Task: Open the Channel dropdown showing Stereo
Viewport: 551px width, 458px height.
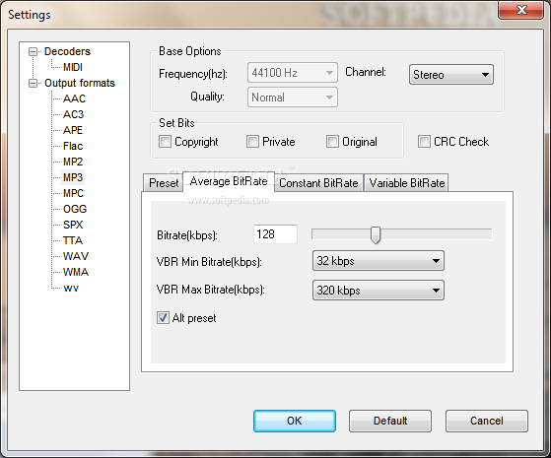Action: click(451, 75)
